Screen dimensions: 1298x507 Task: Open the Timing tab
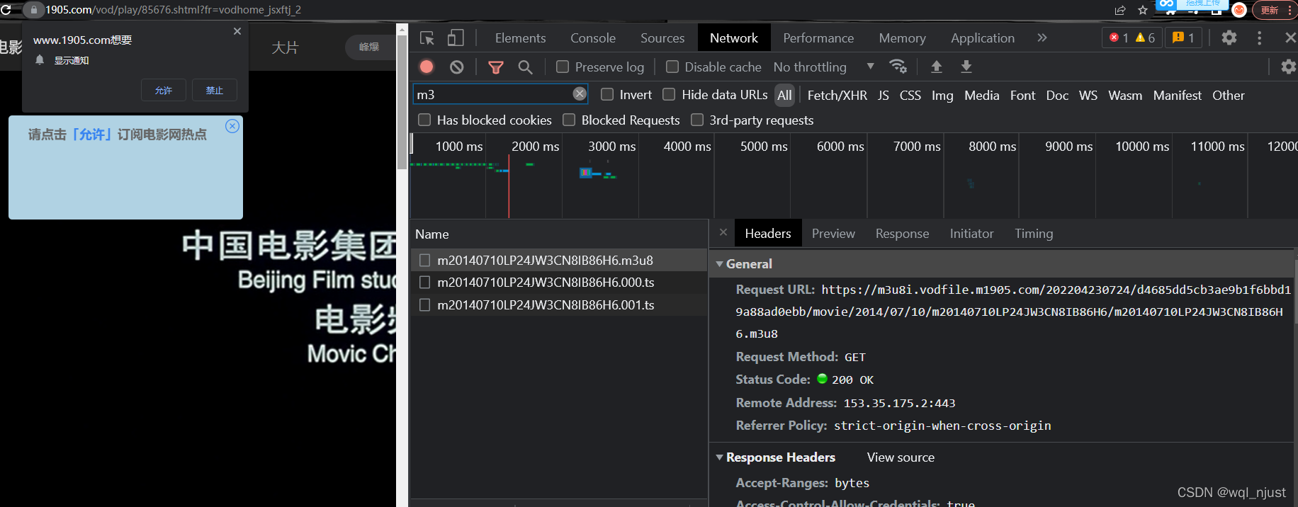[x=1034, y=233]
